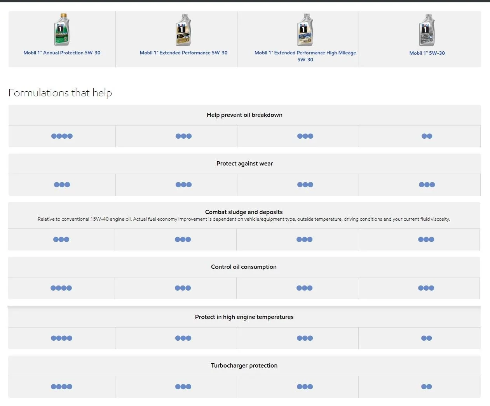Click the Mobil 1 5W-30 bottle image
This screenshot has width=490, height=406.
click(x=427, y=30)
